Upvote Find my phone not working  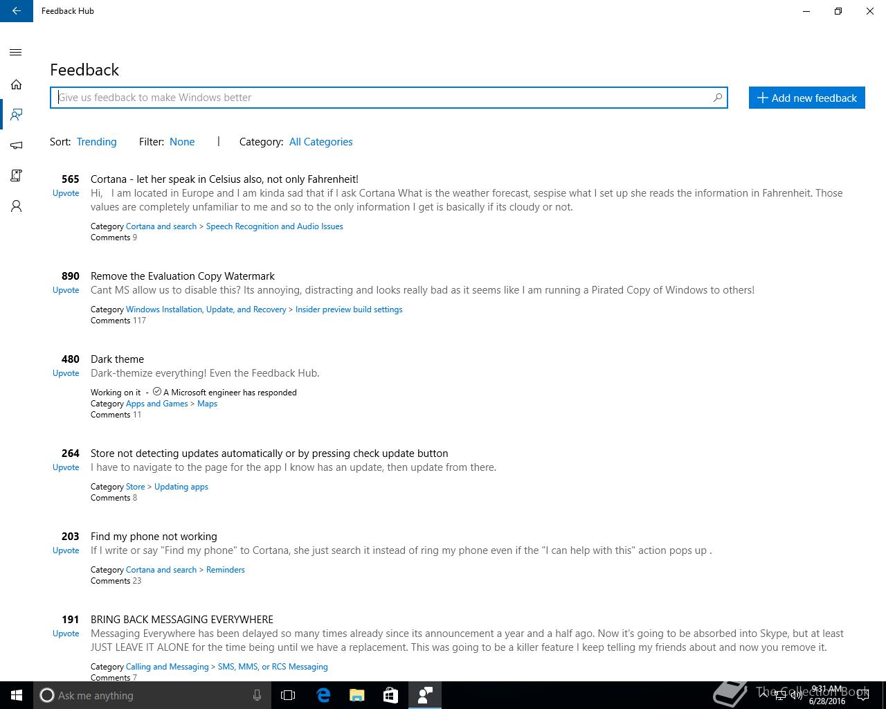[66, 550]
